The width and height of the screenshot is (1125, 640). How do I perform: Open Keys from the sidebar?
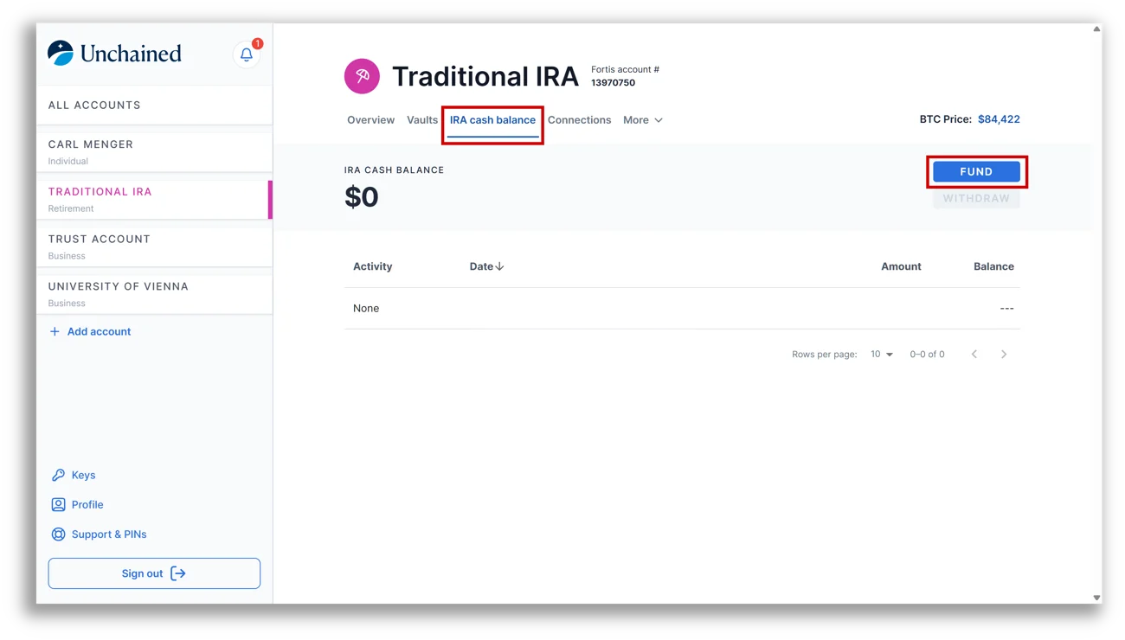(83, 475)
